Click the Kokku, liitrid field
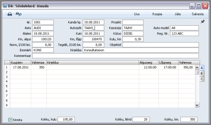211x125 pixels. 141,119
